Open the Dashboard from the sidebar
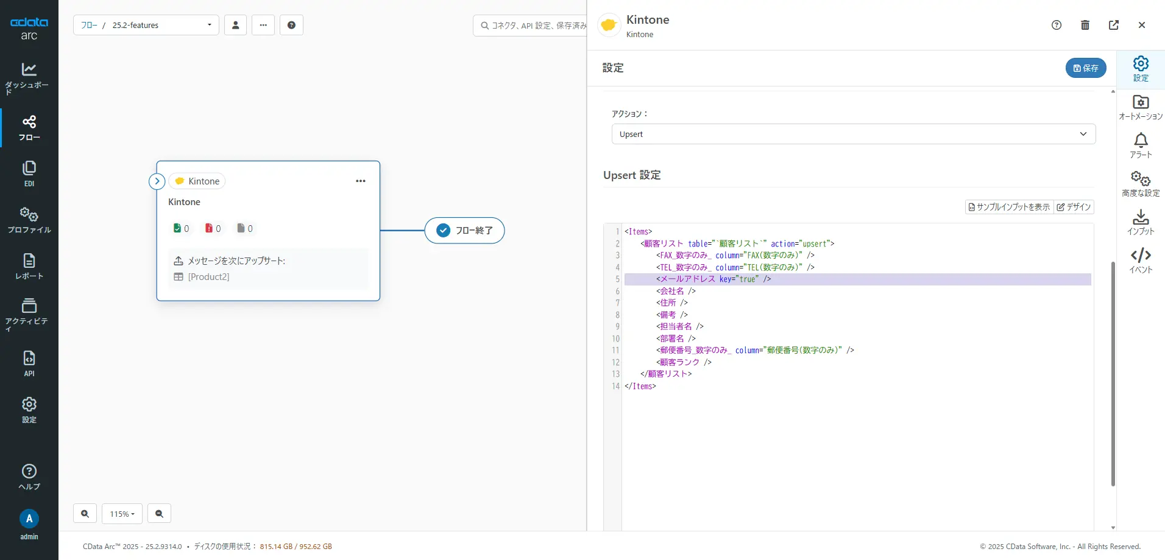The width and height of the screenshot is (1165, 560). [x=29, y=77]
